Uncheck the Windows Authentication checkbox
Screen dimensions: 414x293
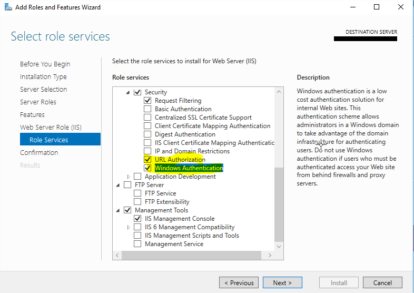click(147, 168)
